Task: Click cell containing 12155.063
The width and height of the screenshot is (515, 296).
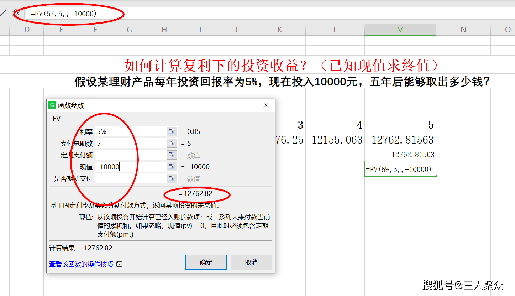Action: [x=335, y=140]
